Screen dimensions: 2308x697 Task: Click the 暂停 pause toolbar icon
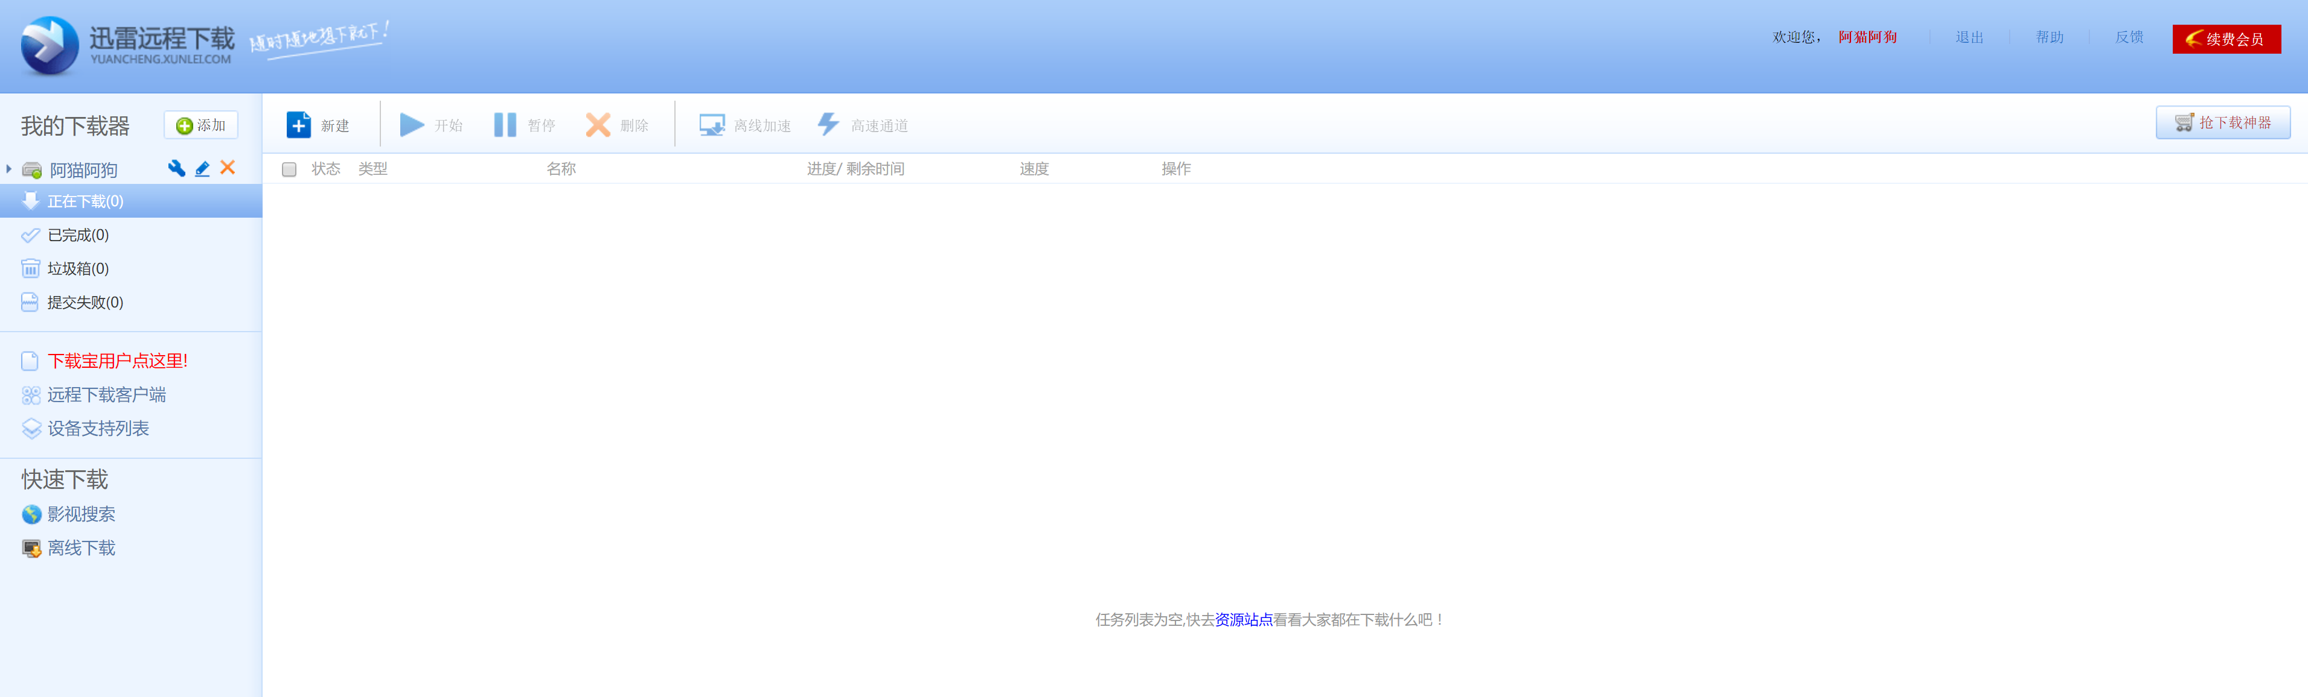(505, 125)
